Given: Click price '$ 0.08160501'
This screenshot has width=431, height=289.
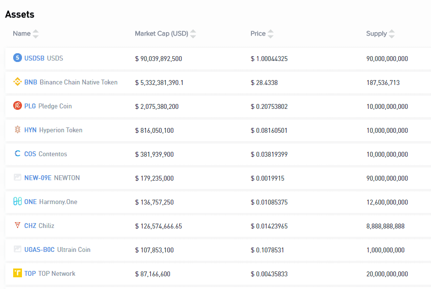Looking at the screenshot, I should 269,130.
